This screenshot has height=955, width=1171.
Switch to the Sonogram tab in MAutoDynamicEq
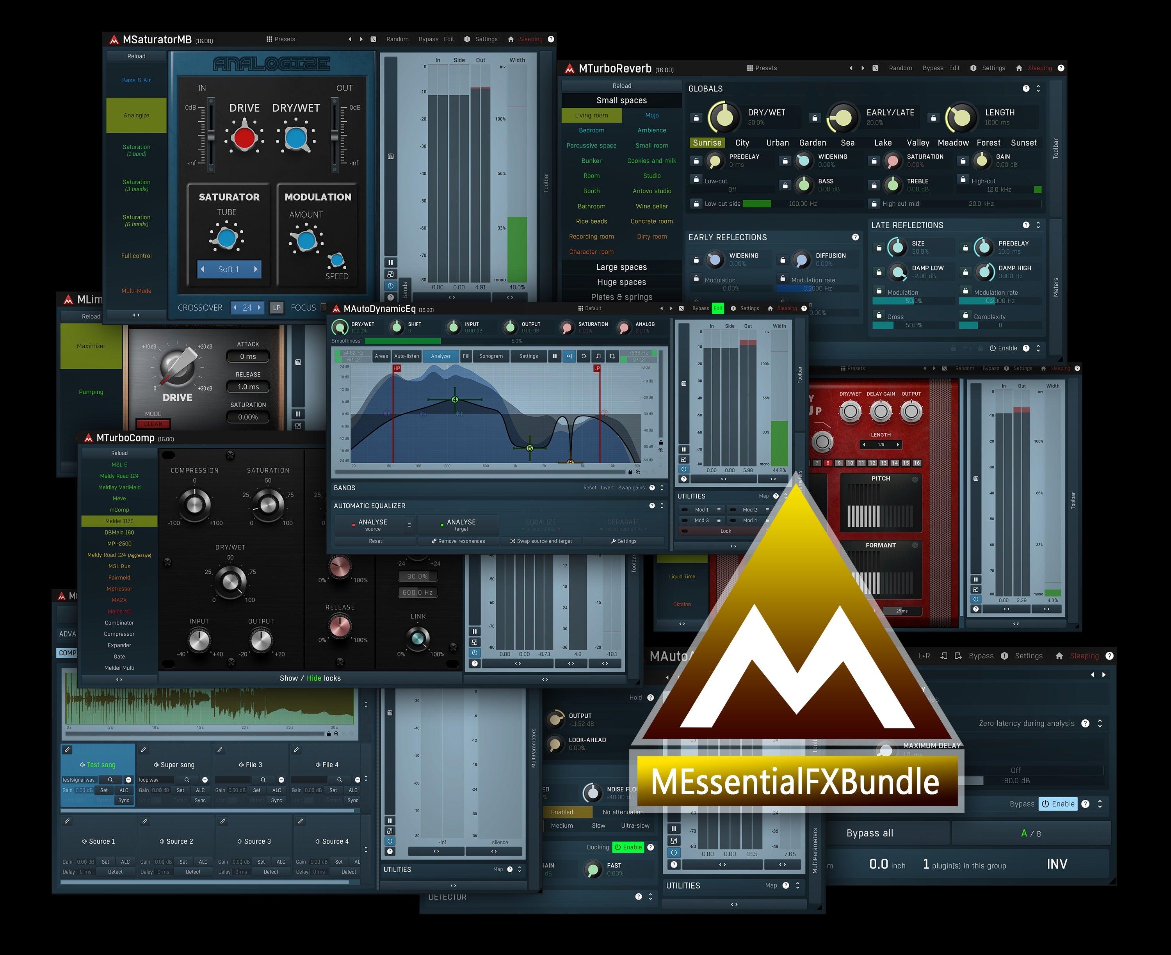click(491, 356)
